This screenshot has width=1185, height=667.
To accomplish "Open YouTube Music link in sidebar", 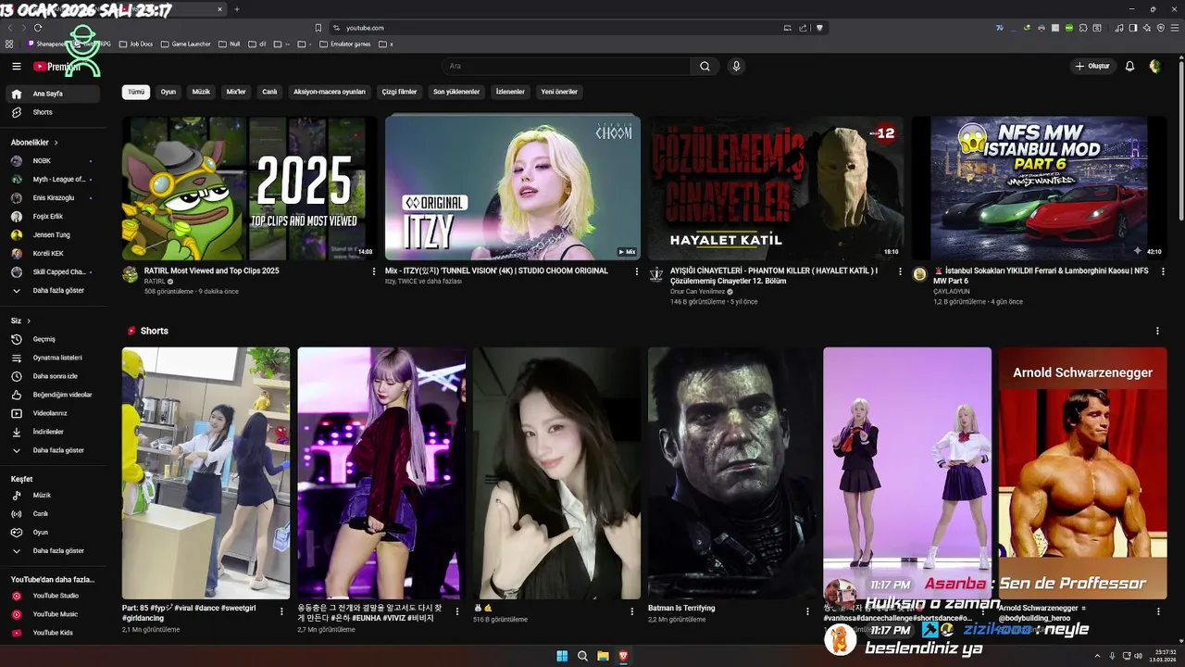I will pos(54,614).
